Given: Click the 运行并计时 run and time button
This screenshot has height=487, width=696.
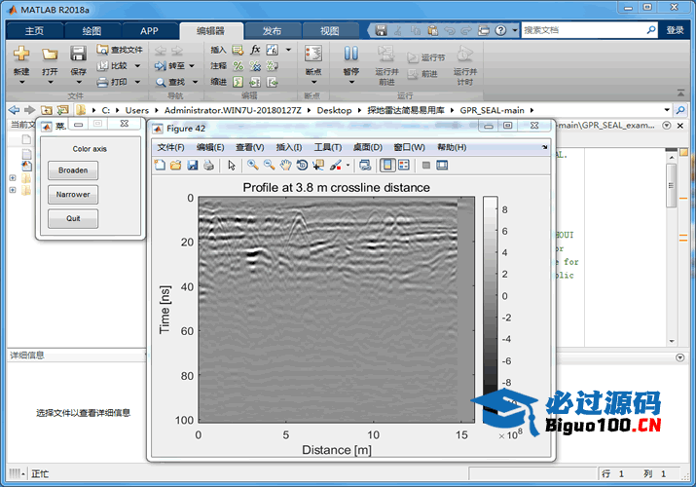Looking at the screenshot, I should (x=464, y=65).
